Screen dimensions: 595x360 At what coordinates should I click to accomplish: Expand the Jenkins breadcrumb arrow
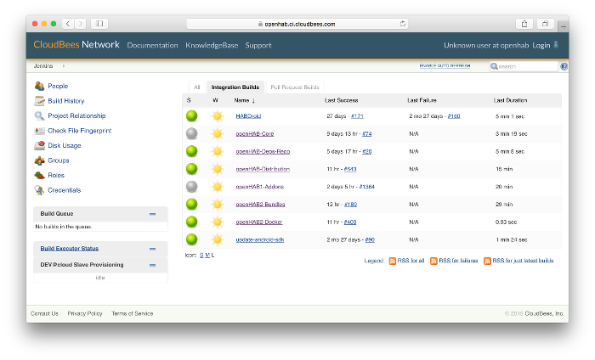point(64,65)
